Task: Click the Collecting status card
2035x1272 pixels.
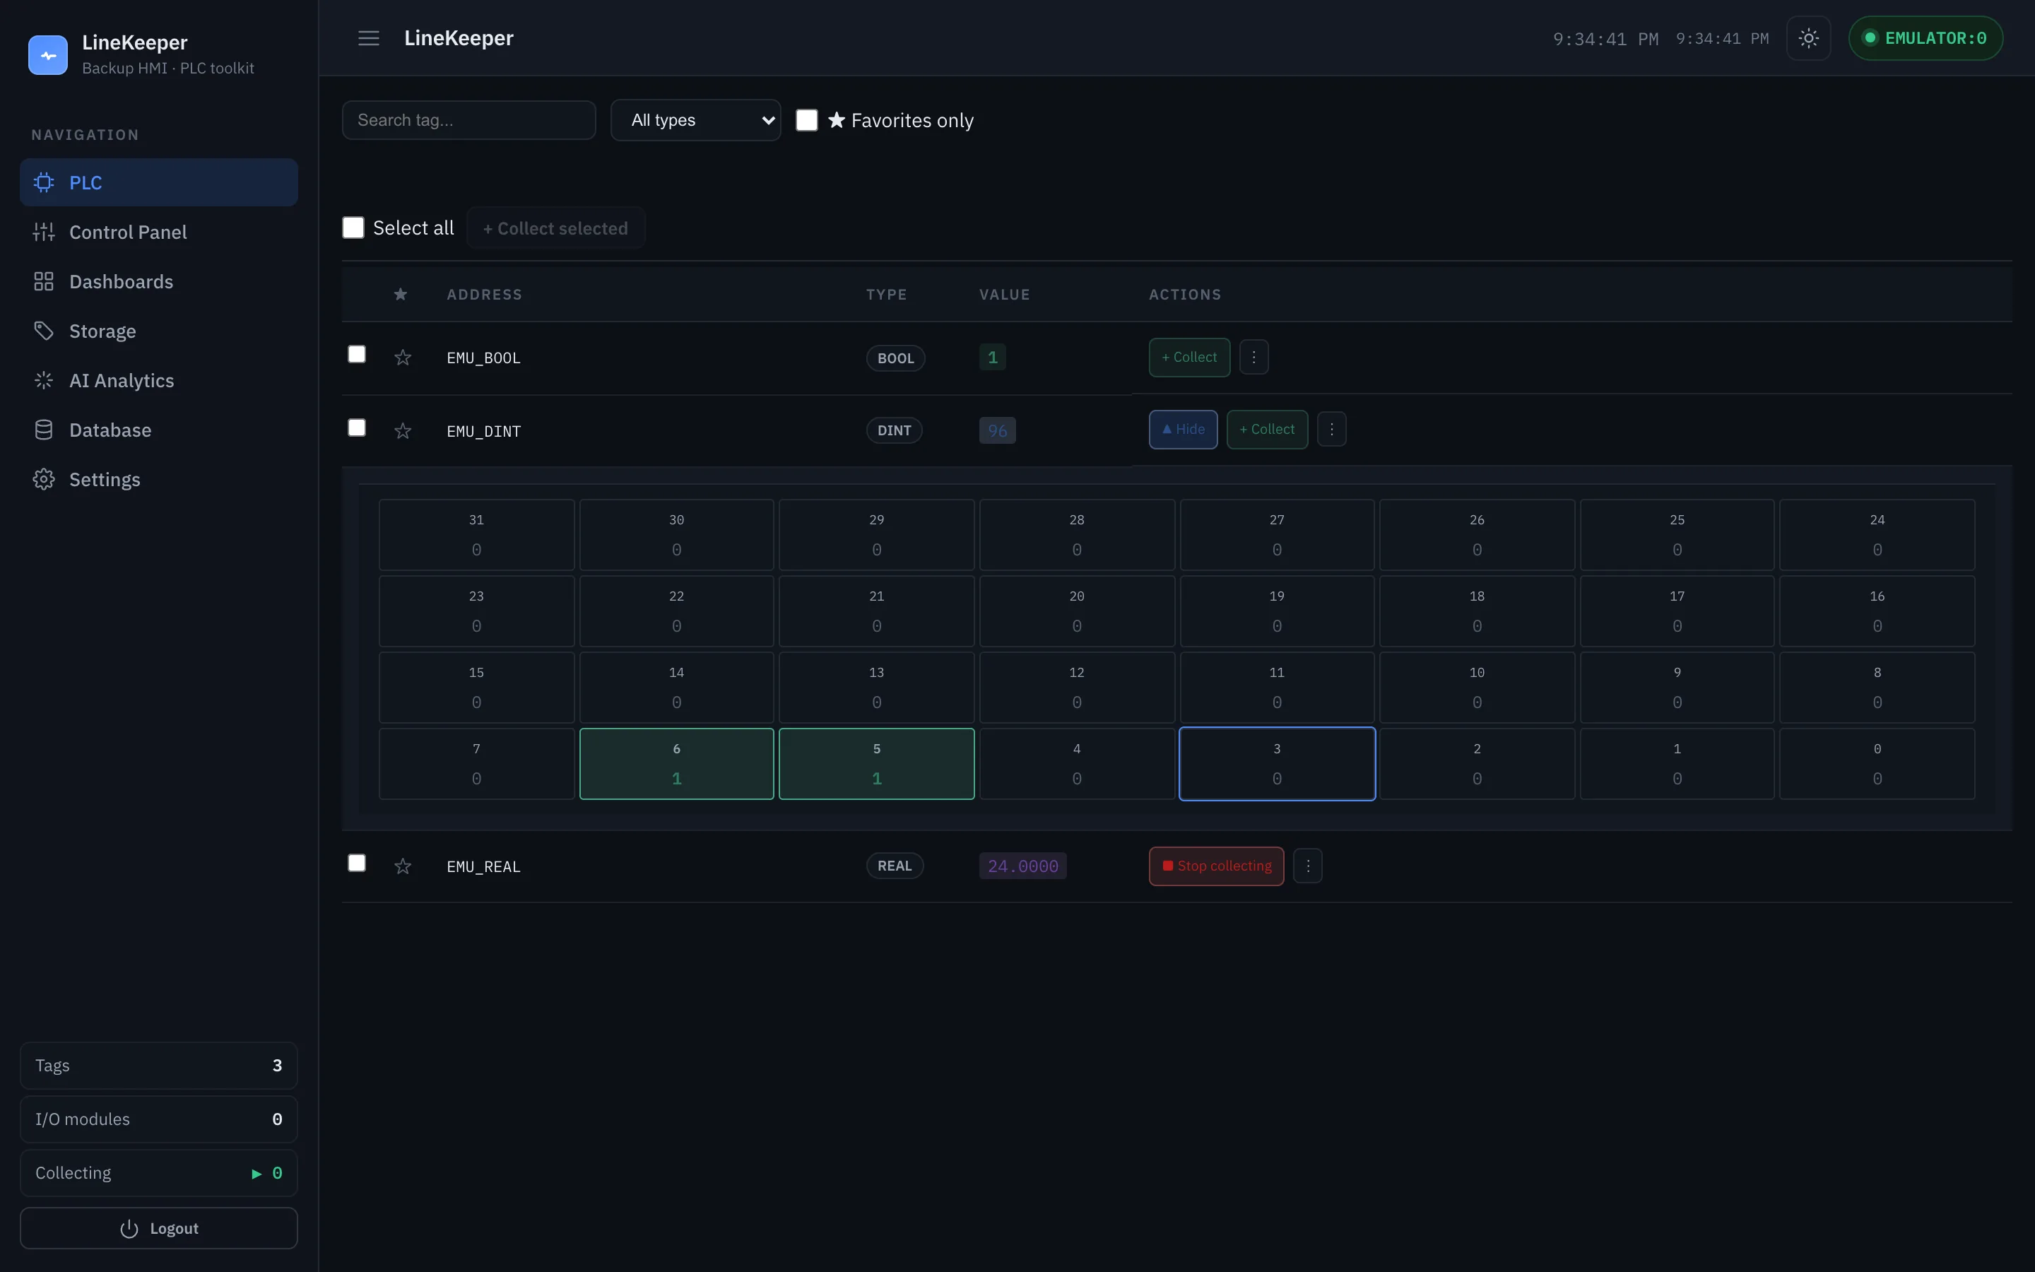Action: point(159,1173)
